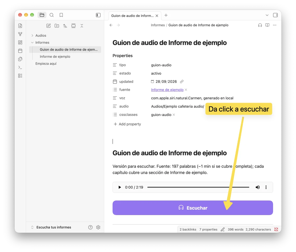Open a new tab with plus
This screenshot has width=296, height=252.
tap(166, 15)
